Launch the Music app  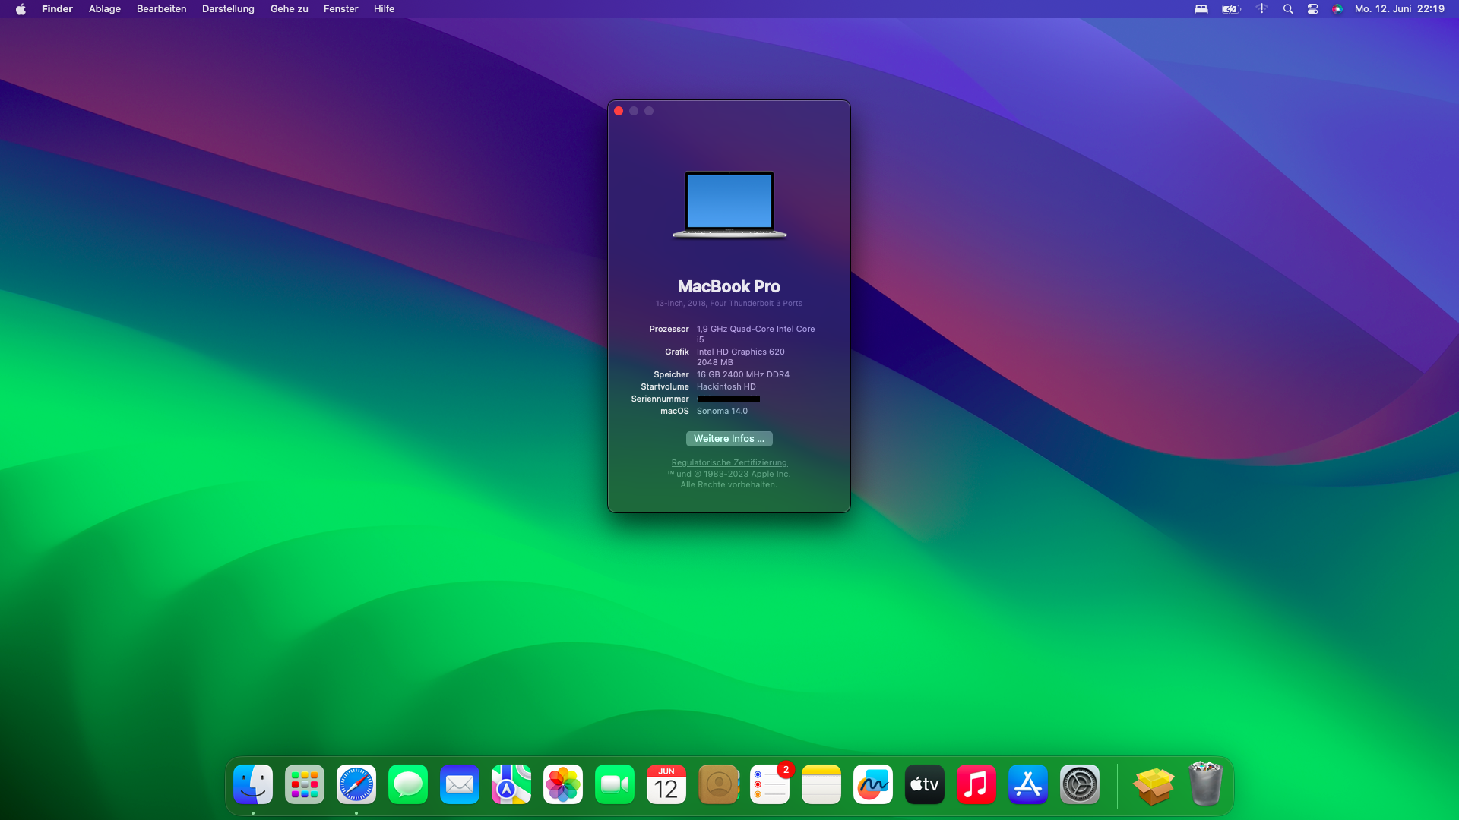point(976,784)
